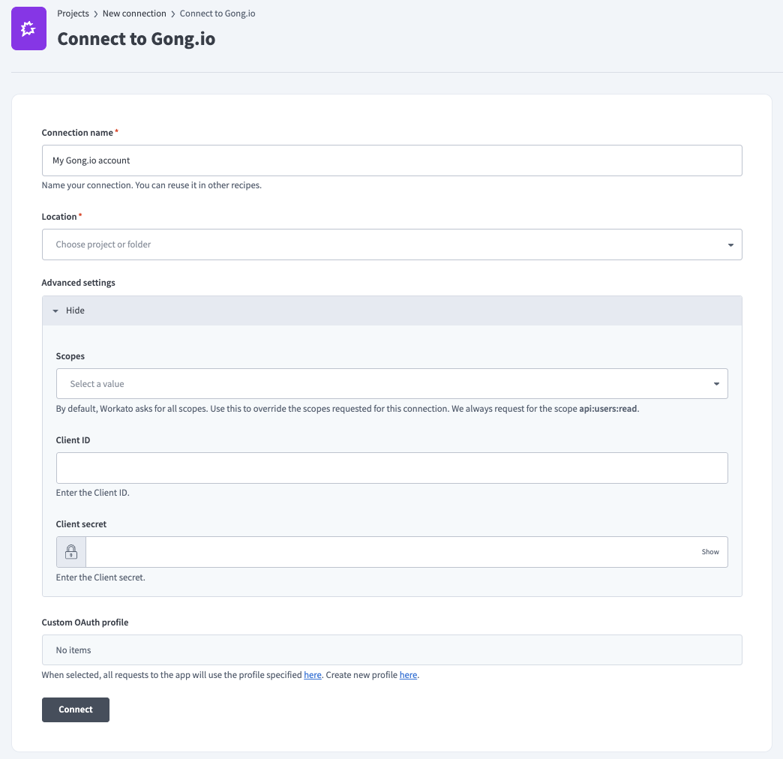The width and height of the screenshot is (783, 759).
Task: Focus the Connection name text field
Action: point(391,160)
